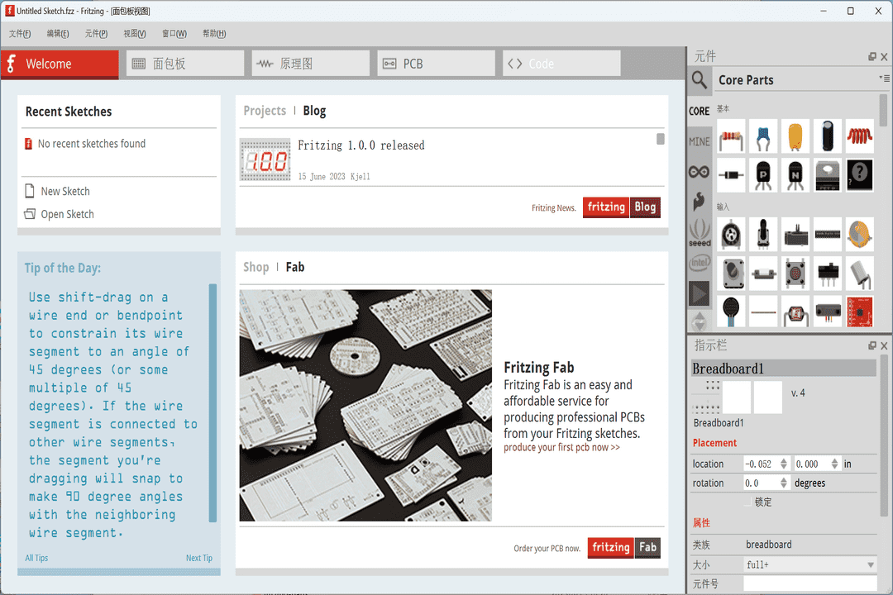Open the Intel parts bin
Image resolution: width=893 pixels, height=595 pixels.
point(700,263)
